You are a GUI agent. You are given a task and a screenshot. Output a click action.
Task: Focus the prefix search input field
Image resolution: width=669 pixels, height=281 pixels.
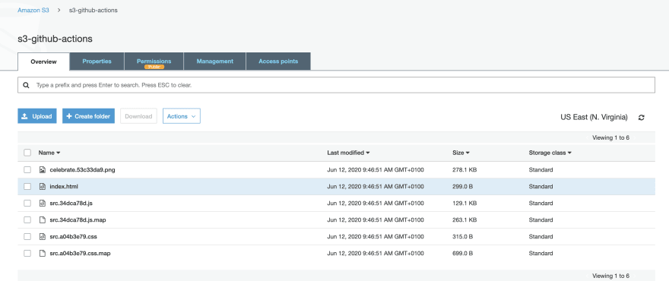[x=336, y=85]
